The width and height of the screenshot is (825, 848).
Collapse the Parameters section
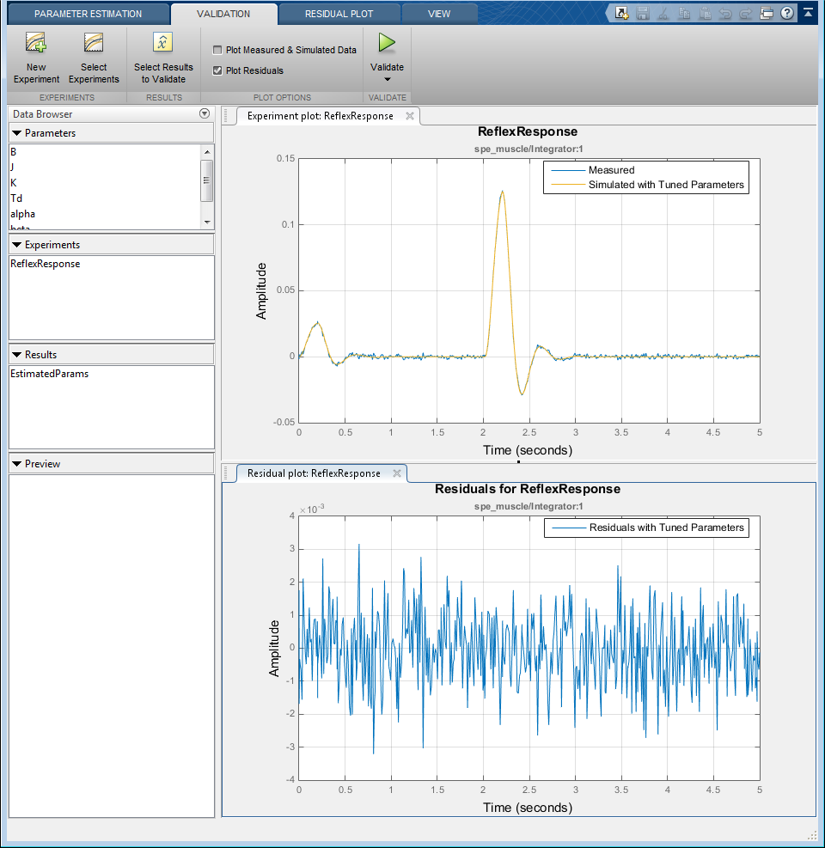16,133
